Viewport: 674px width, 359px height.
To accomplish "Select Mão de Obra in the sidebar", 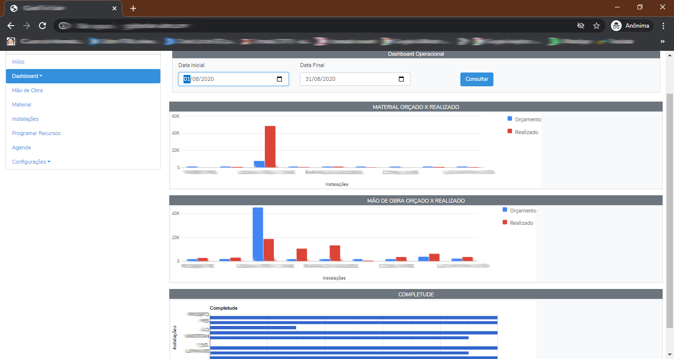I will click(x=27, y=90).
